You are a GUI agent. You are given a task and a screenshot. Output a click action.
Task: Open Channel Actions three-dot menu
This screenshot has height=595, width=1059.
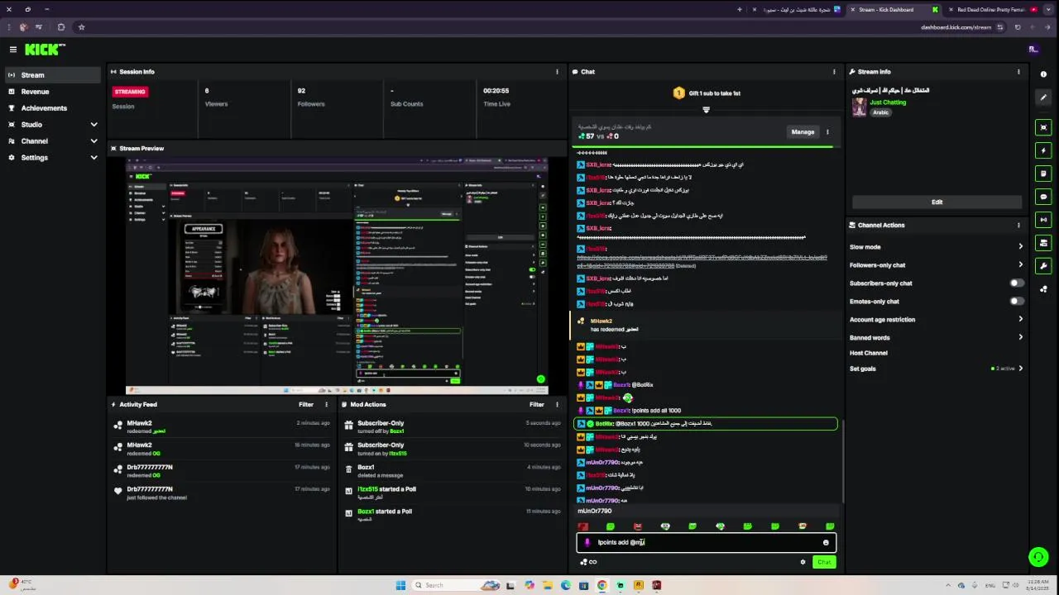coord(1018,225)
